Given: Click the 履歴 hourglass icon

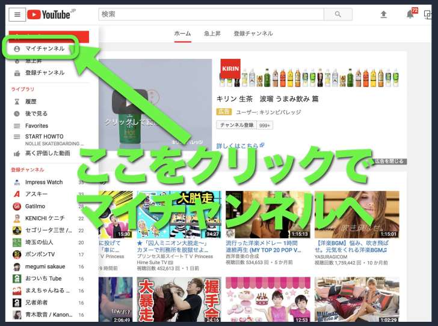Looking at the screenshot, I should pyautogui.click(x=17, y=101).
